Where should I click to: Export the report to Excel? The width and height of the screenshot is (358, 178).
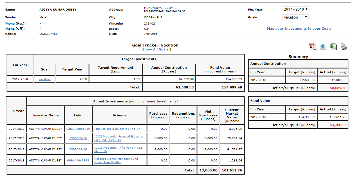pyautogui.click(x=333, y=47)
